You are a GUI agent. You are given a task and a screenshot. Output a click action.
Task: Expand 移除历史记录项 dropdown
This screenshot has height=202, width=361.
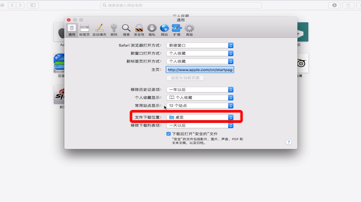(x=200, y=90)
